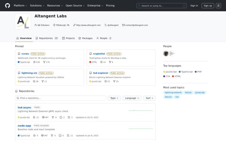
Task: Click the fork icon on cryptolist card
Action: (110, 62)
